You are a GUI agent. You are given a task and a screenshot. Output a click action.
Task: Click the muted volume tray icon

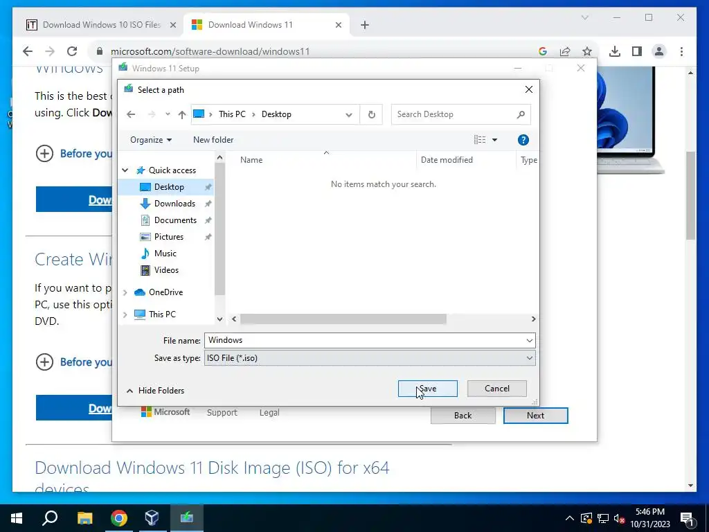(620, 518)
